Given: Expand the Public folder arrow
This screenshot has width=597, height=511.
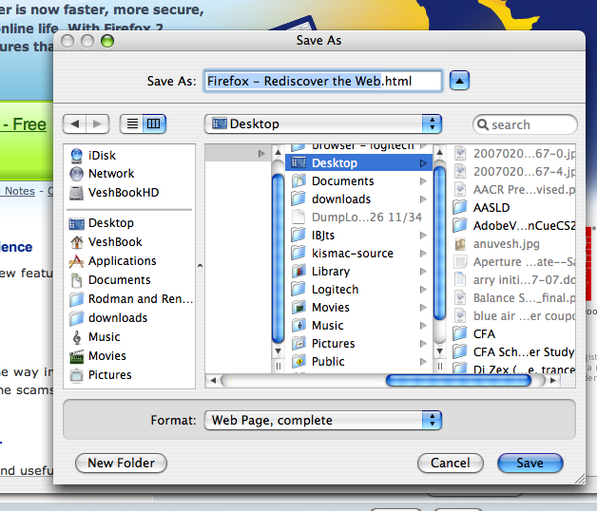Looking at the screenshot, I should 423,362.
